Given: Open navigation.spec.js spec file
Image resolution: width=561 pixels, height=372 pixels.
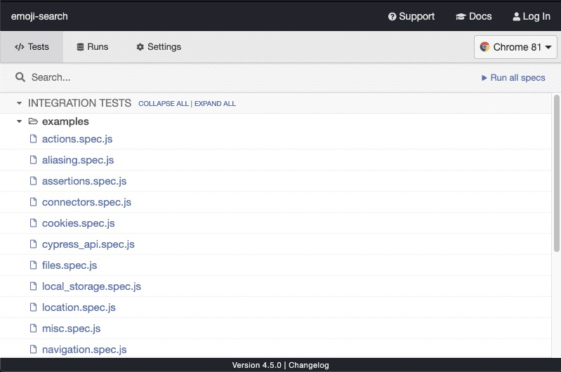Looking at the screenshot, I should [84, 350].
